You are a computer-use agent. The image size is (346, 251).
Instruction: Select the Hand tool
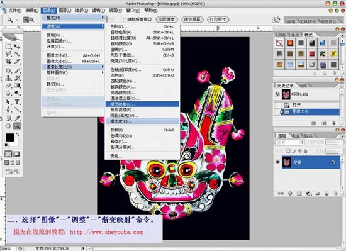pyautogui.click(x=8, y=126)
